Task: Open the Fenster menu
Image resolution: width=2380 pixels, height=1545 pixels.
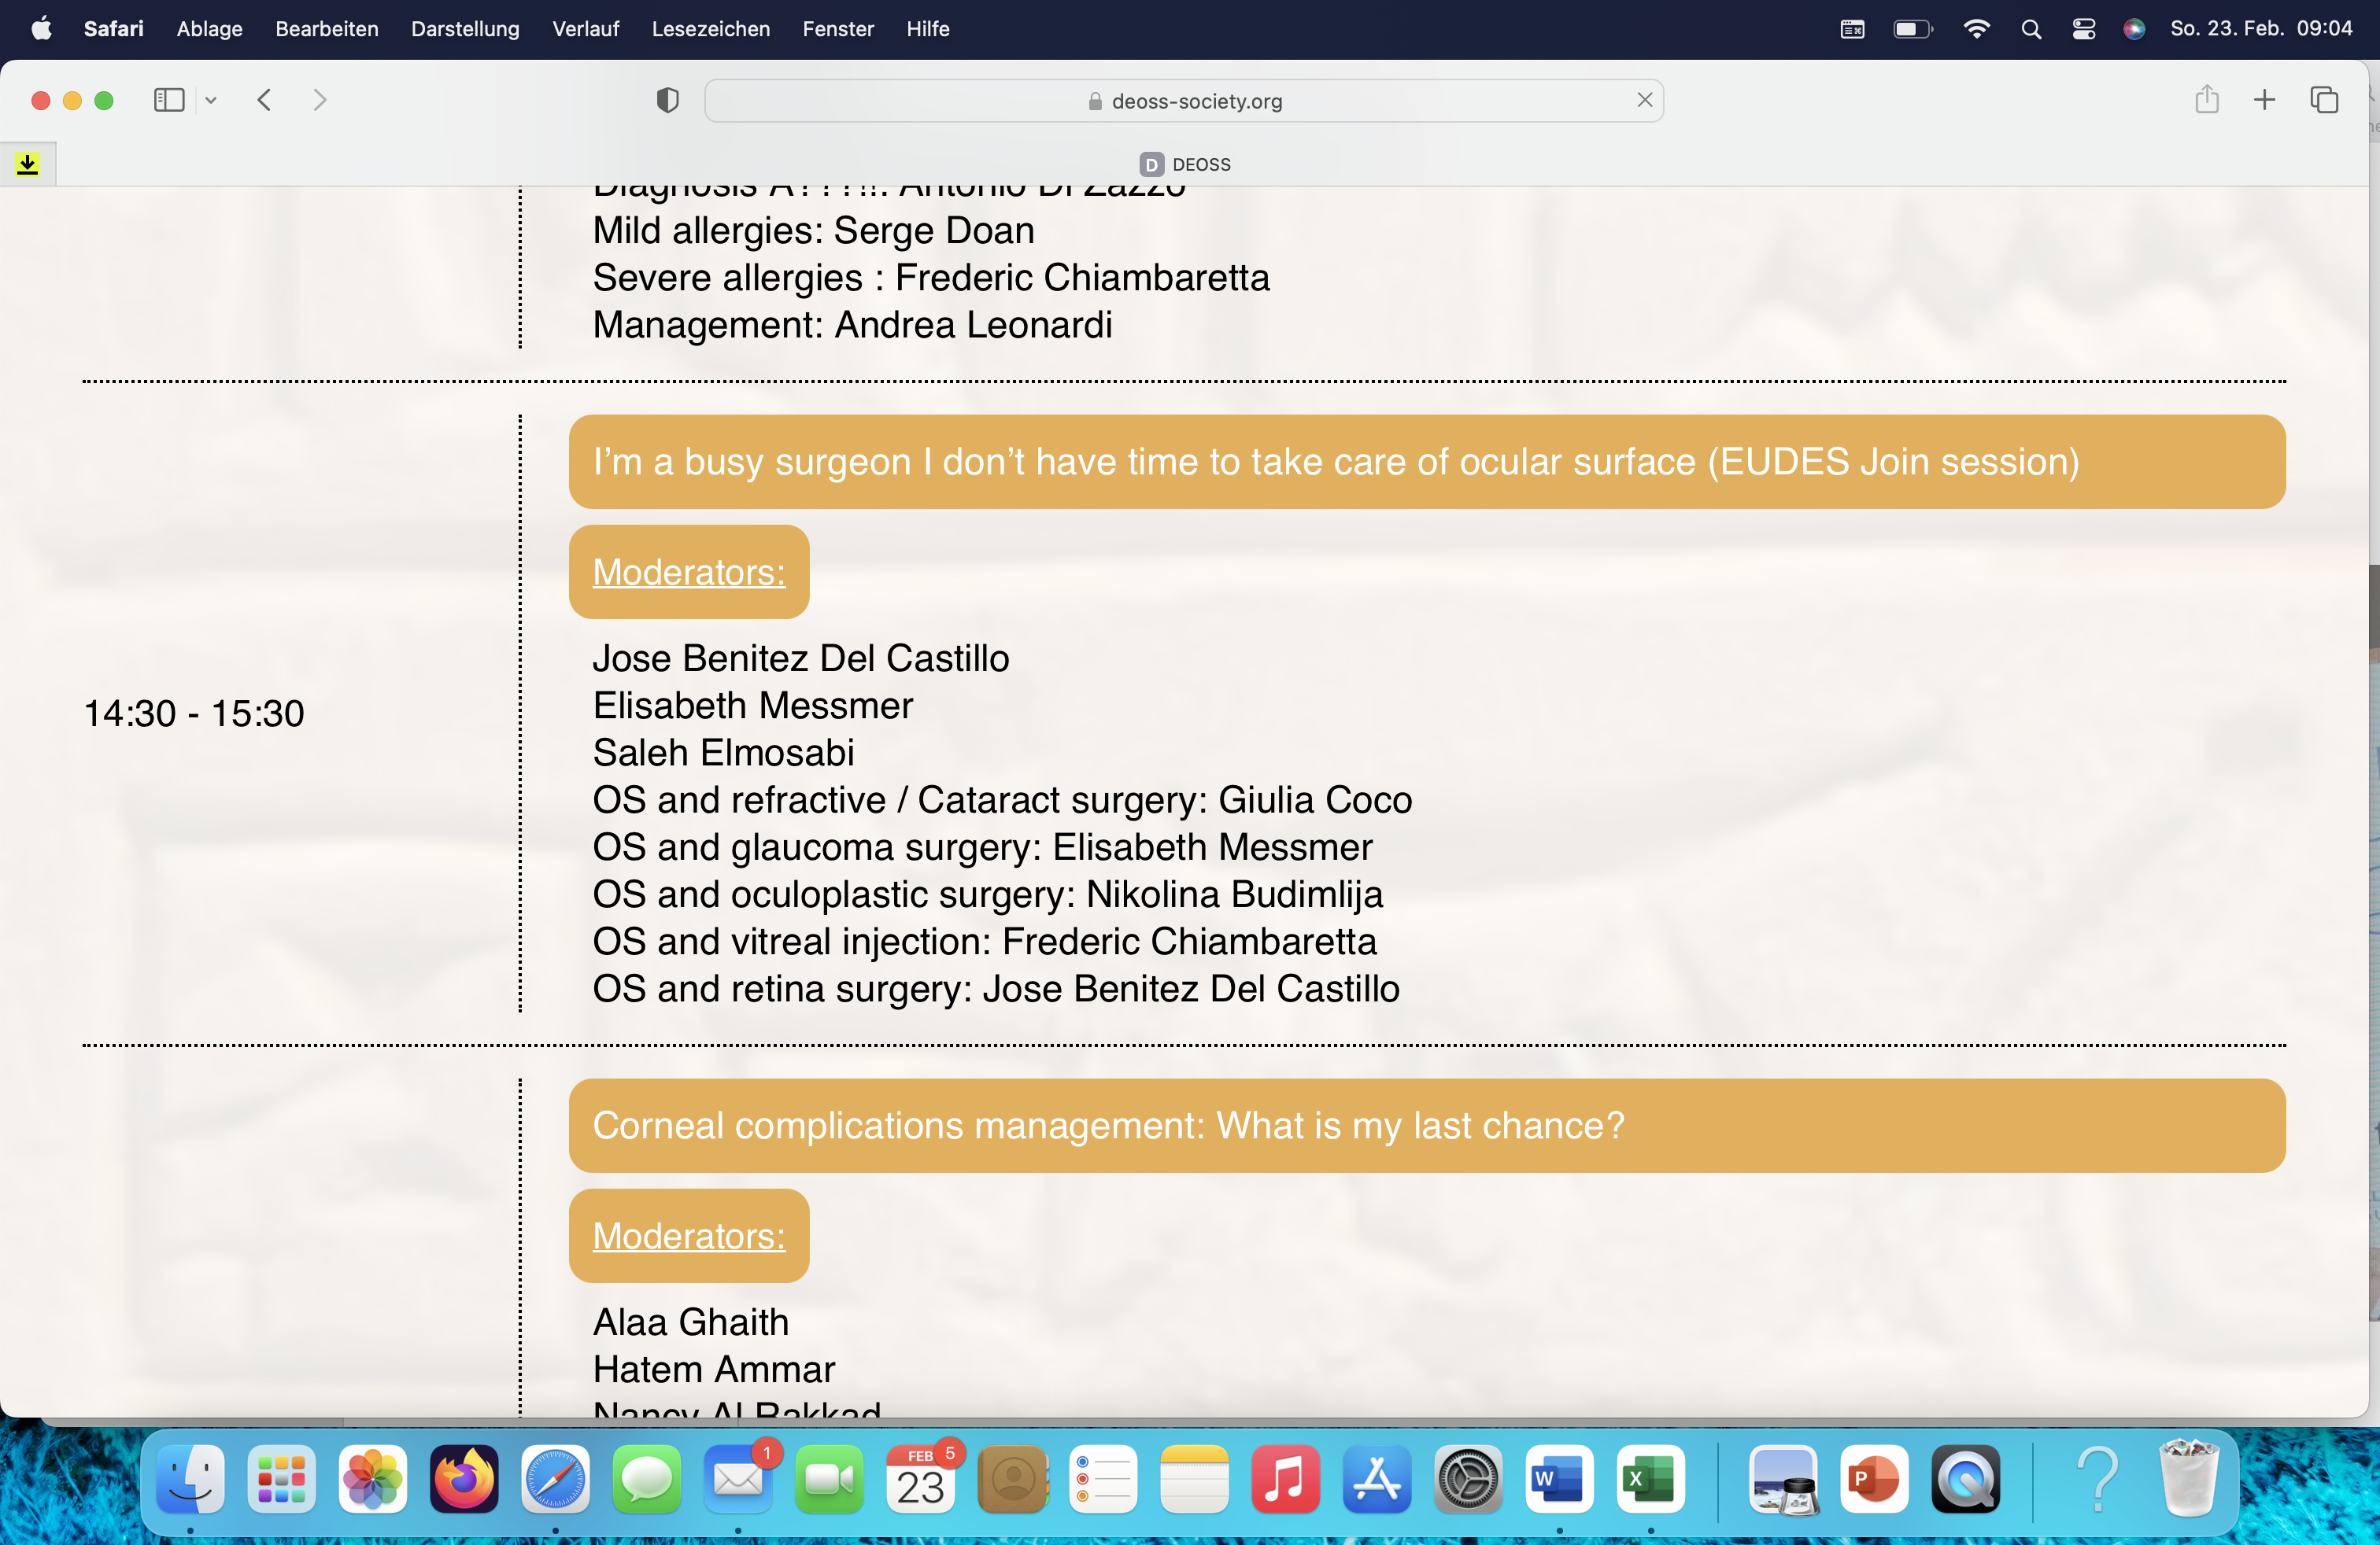Action: pyautogui.click(x=838, y=28)
